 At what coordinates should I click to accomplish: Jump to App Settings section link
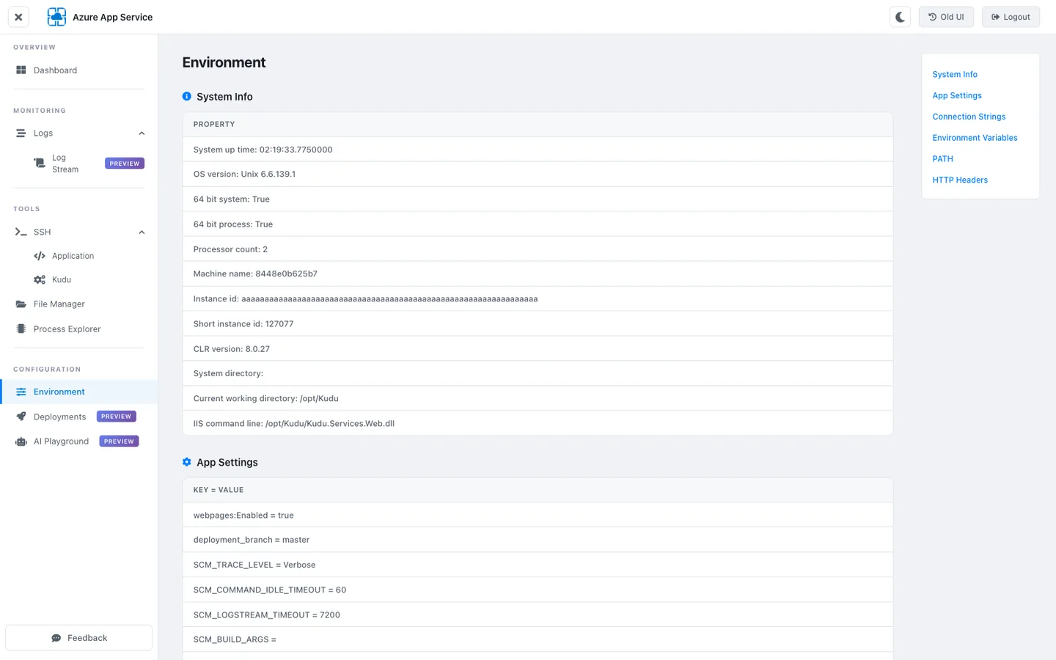[957, 95]
